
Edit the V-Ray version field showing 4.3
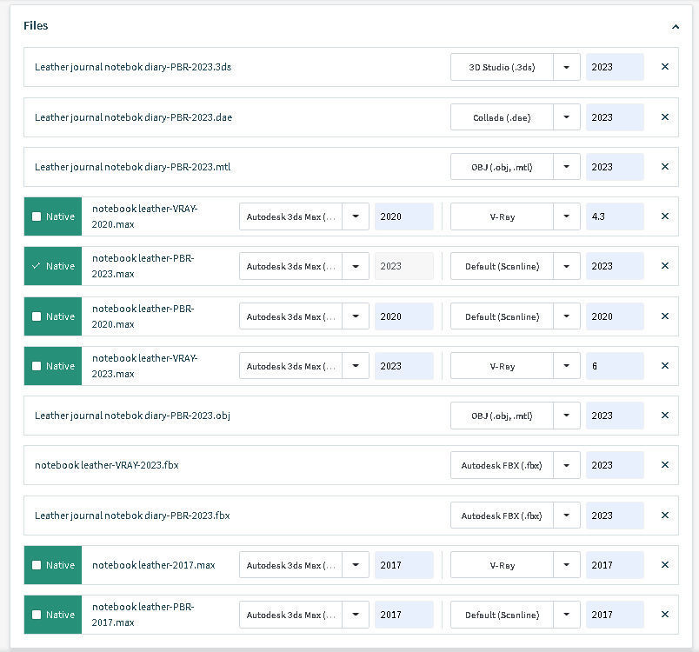[x=615, y=216]
